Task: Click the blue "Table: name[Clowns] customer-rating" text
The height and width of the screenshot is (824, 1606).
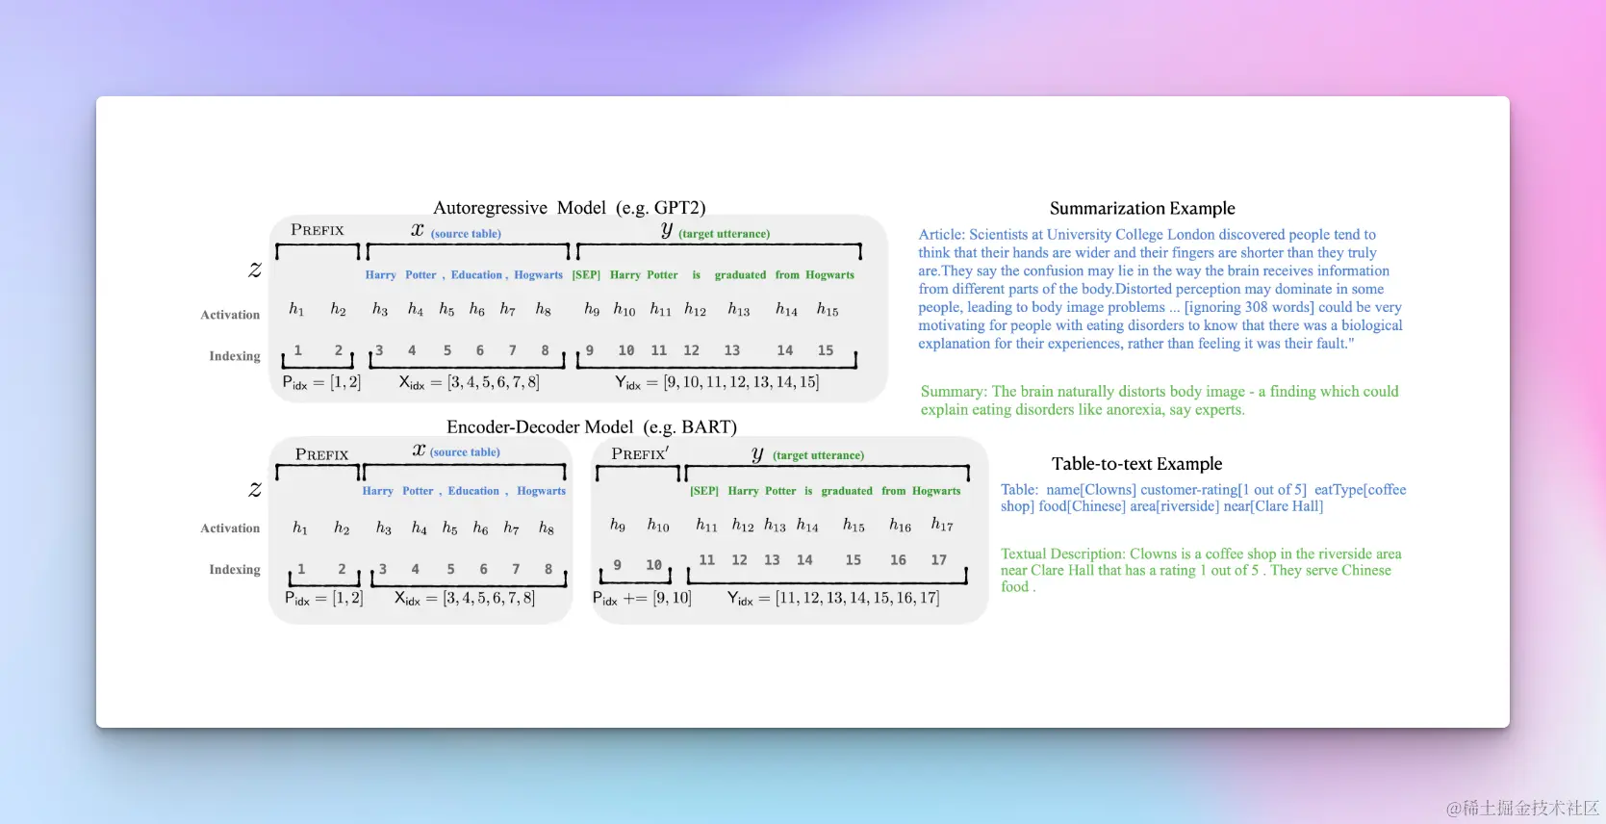Action: pos(1204,498)
